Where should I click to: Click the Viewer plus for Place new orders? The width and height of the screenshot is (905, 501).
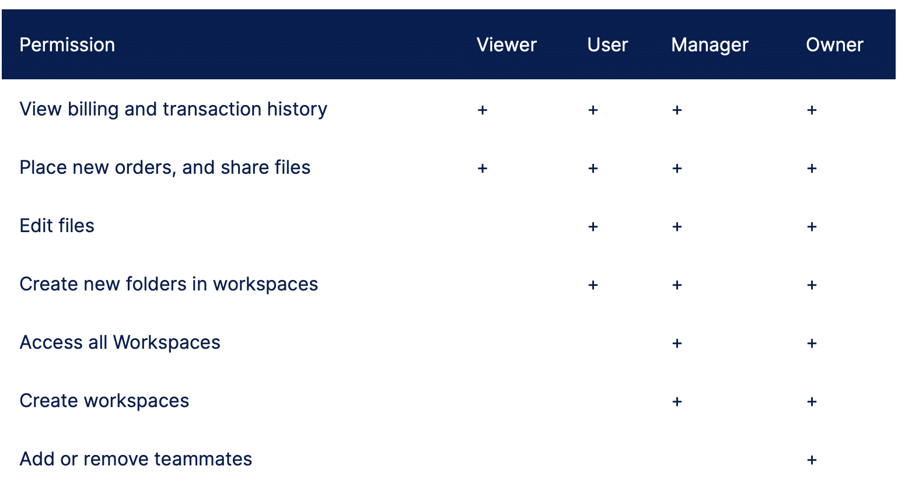click(483, 169)
